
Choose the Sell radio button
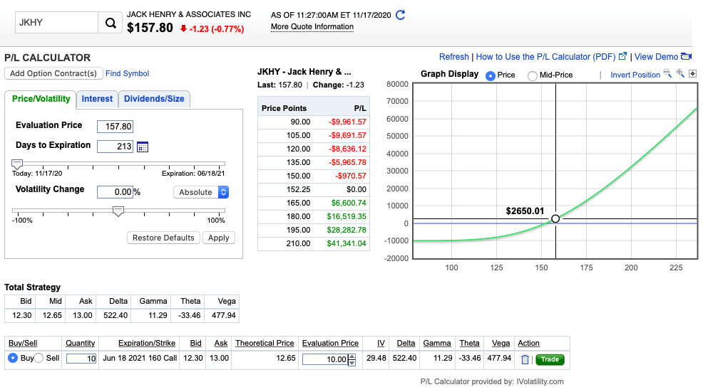(x=39, y=358)
